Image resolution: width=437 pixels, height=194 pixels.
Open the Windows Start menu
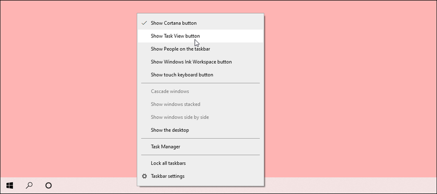[x=10, y=186]
